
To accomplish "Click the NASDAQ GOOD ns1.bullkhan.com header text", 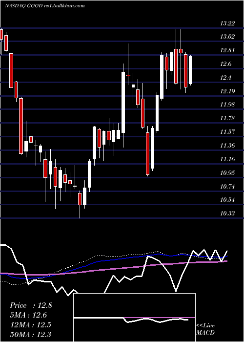I will (x=45, y=6).
